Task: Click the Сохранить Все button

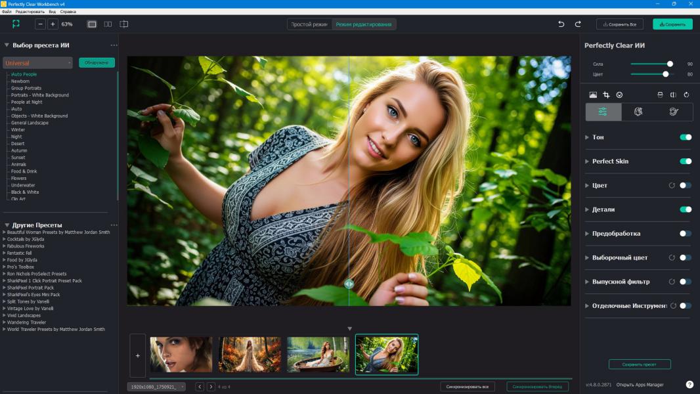Action: (x=619, y=24)
